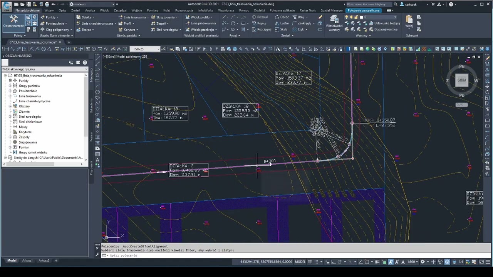Collapse the 07.03_linia_trasowania_odsuniecia drawing node
Viewport: 493px width, 277px height.
pyautogui.click(x=5, y=75)
